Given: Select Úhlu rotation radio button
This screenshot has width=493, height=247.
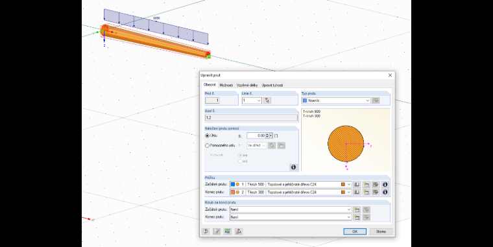Looking at the screenshot, I should (207, 135).
